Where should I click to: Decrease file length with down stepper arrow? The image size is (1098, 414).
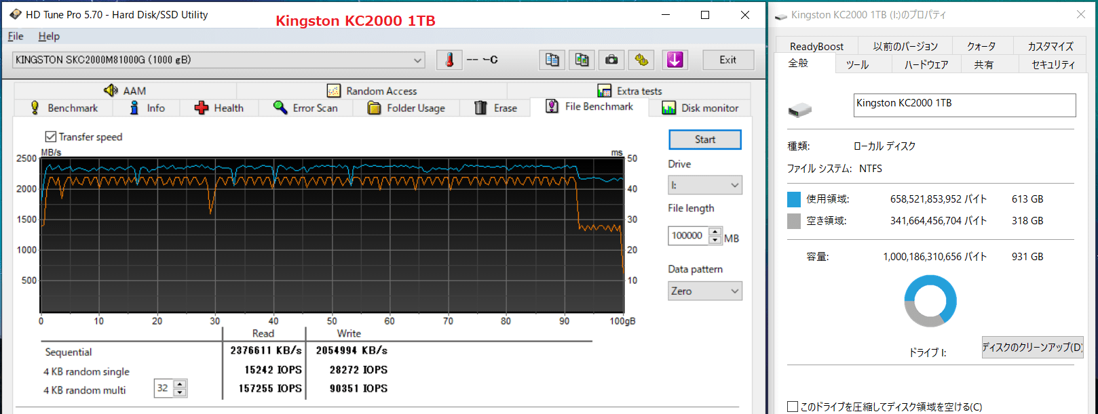coord(715,240)
